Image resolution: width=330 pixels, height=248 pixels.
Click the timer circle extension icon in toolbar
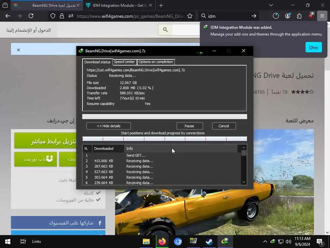276,16
